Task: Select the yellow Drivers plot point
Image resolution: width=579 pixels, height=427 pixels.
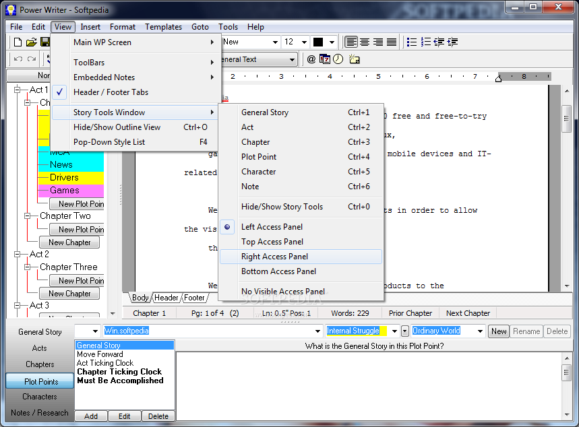Action: 71,178
